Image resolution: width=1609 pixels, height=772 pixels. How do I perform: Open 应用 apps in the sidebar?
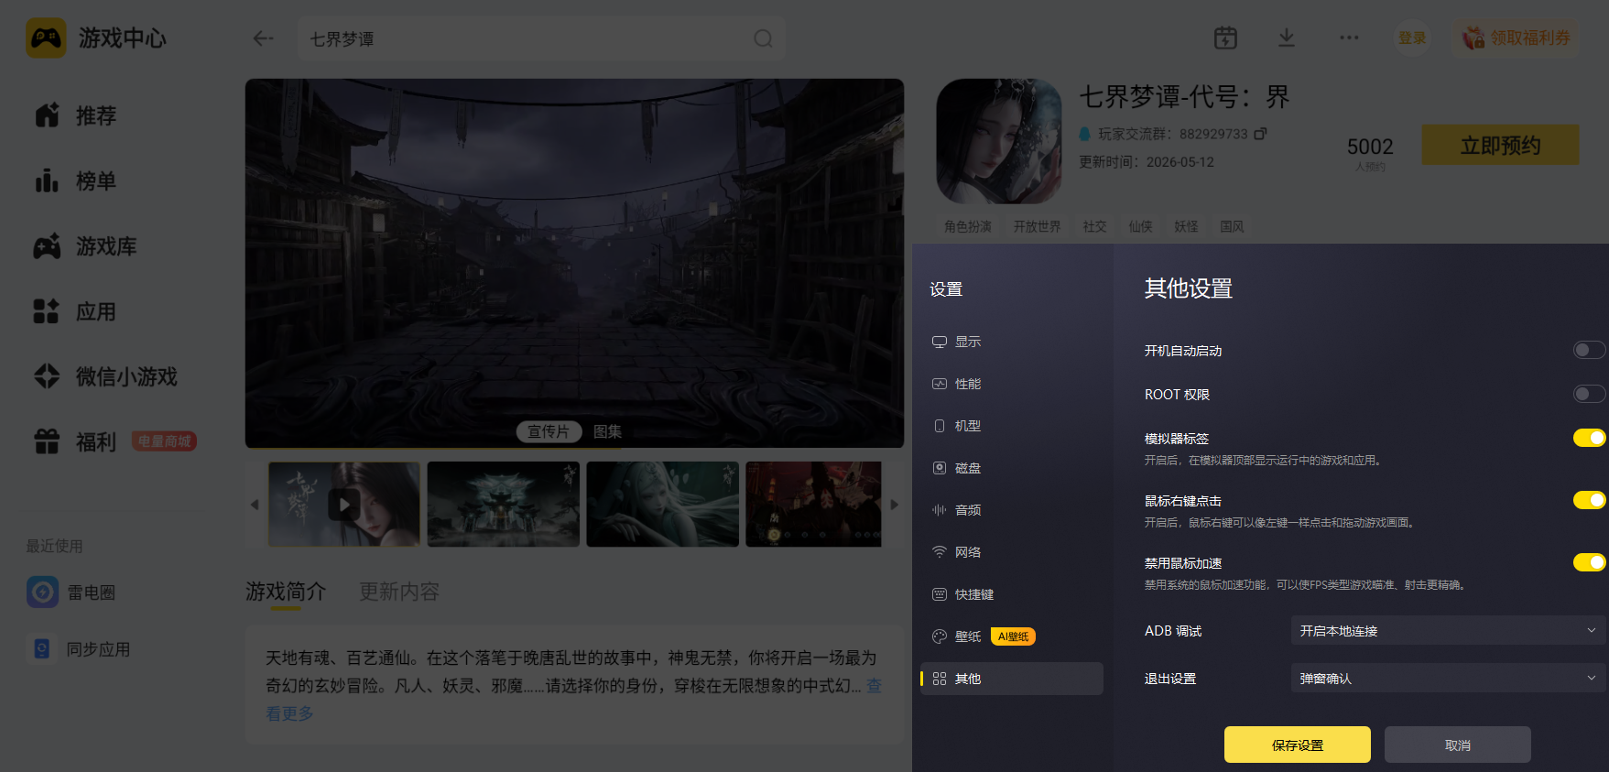[76, 311]
